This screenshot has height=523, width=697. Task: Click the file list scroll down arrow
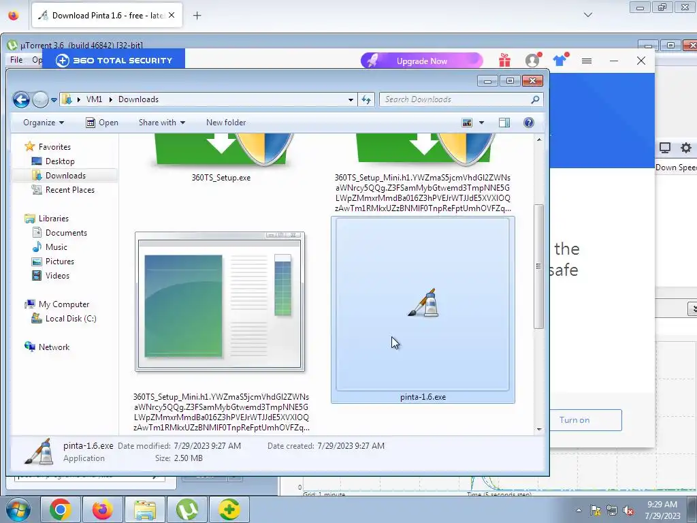pyautogui.click(x=539, y=429)
